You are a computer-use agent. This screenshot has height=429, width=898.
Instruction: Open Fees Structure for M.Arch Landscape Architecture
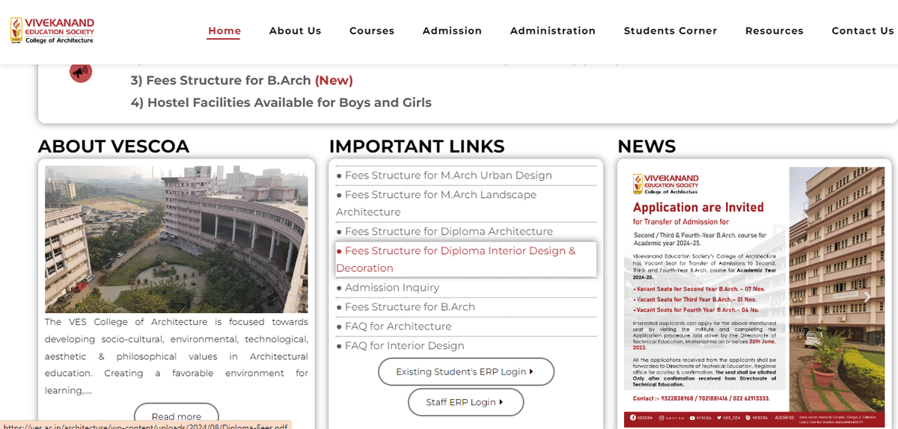click(x=436, y=203)
